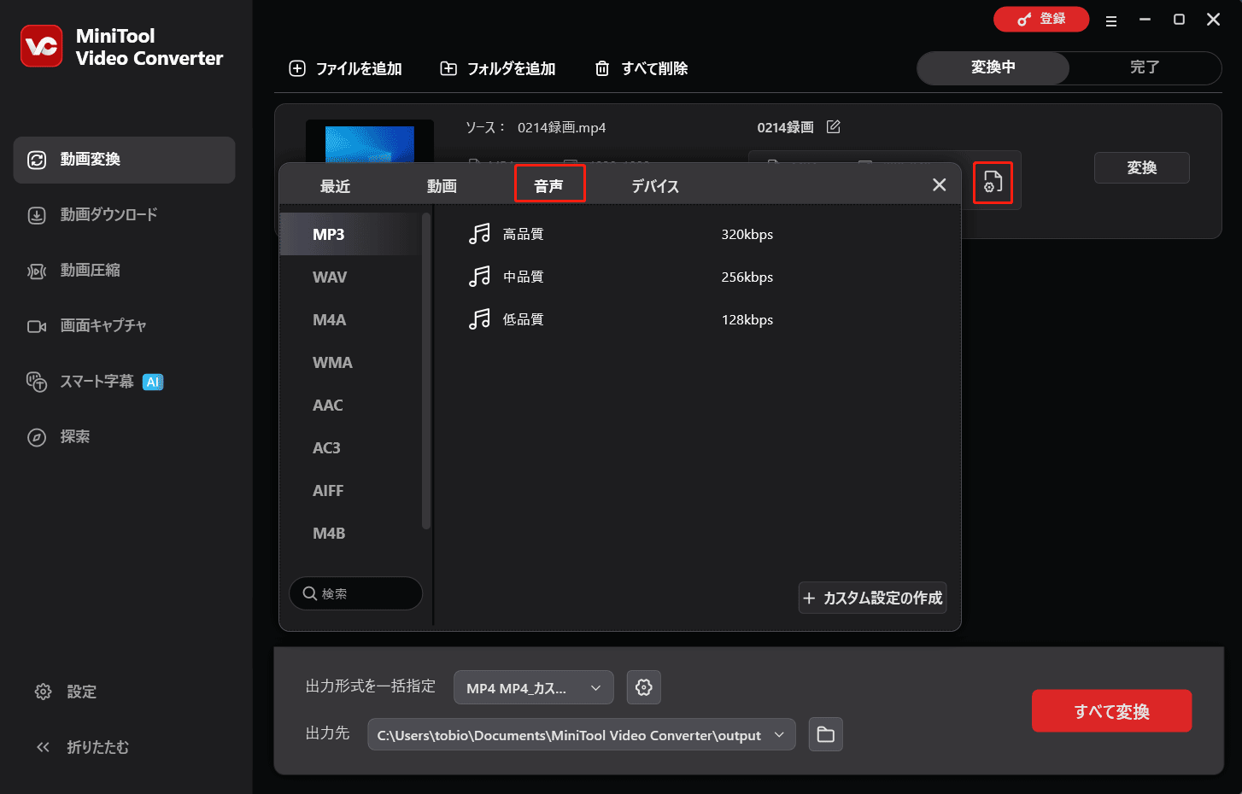Open the highlighted output format selector icon

(993, 182)
